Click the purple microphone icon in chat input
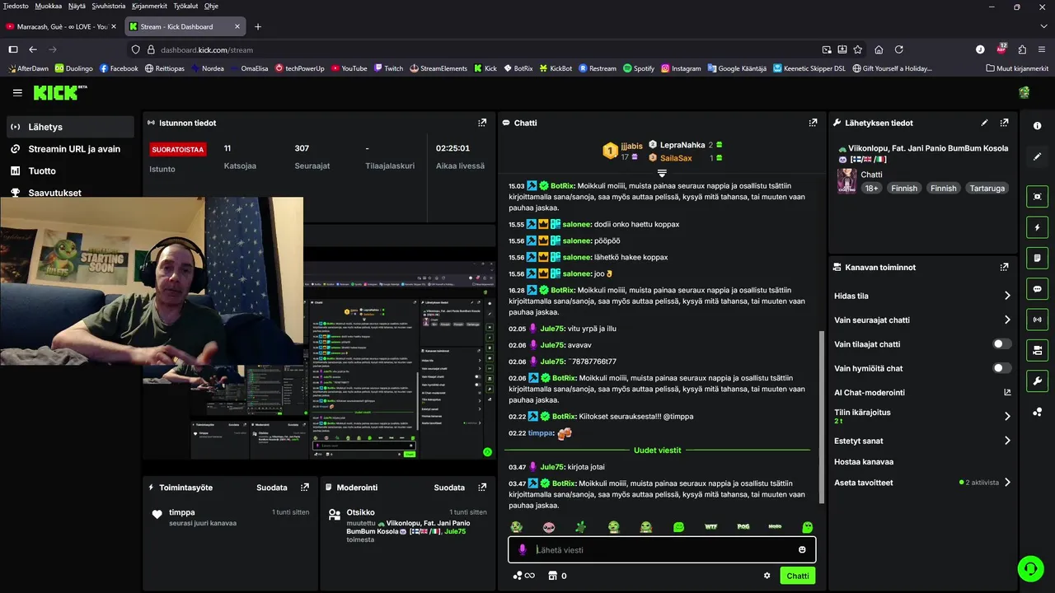This screenshot has height=593, width=1055. [522, 549]
